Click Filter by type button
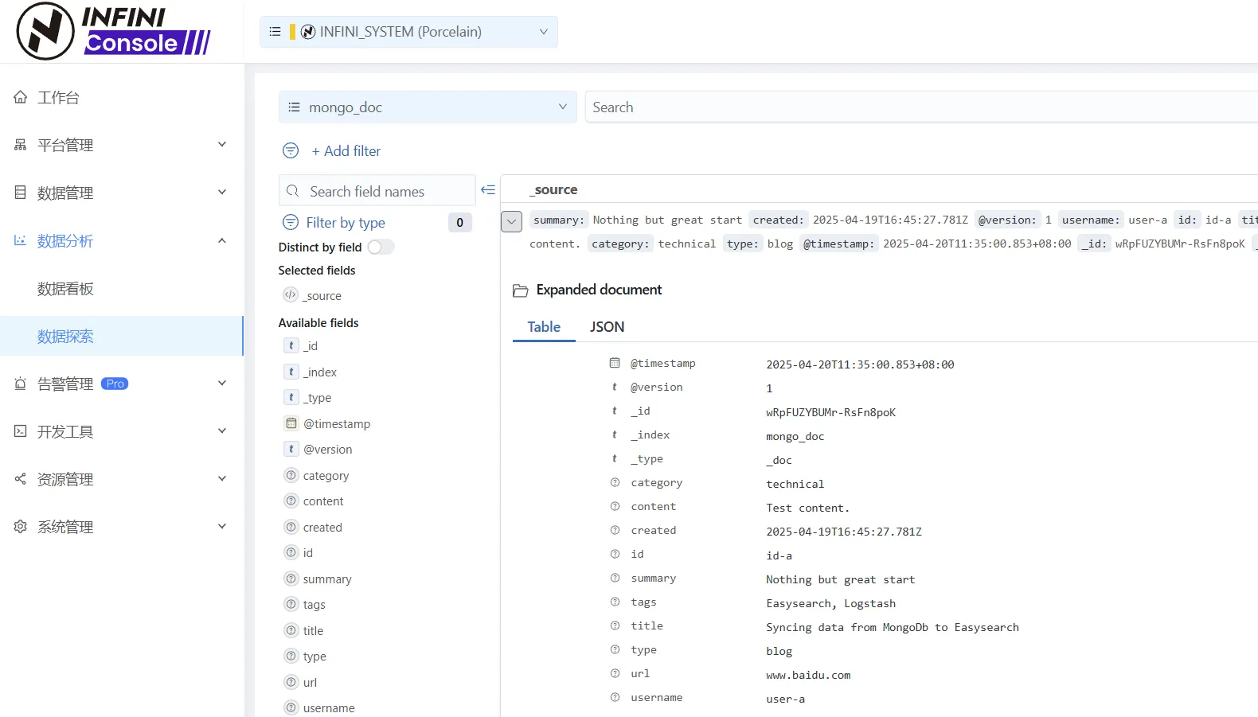The height and width of the screenshot is (717, 1258). click(346, 223)
